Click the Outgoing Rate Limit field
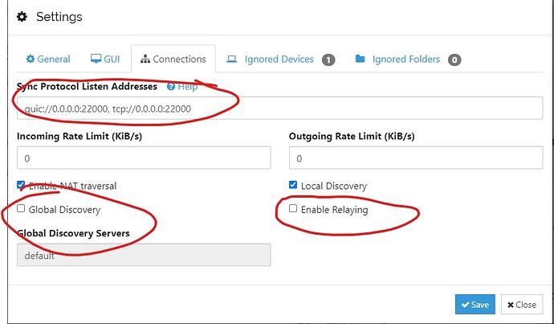 (x=416, y=158)
